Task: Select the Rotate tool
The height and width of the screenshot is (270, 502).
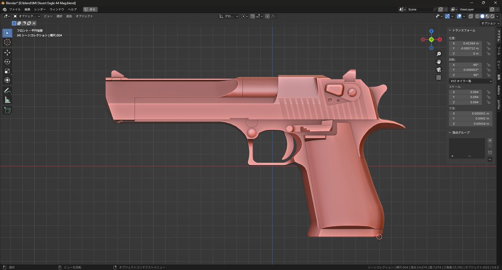Action: click(8, 62)
